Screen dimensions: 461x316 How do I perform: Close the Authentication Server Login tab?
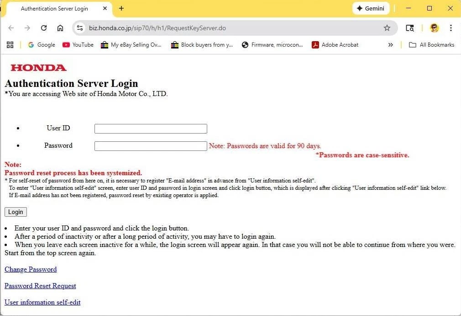click(105, 9)
